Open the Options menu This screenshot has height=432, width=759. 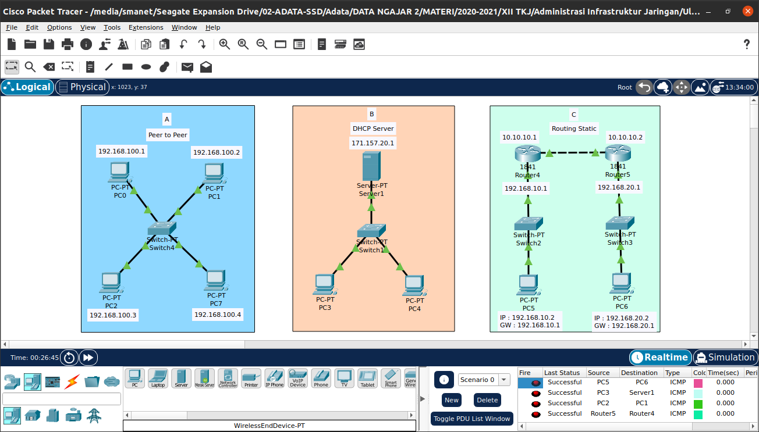click(59, 27)
